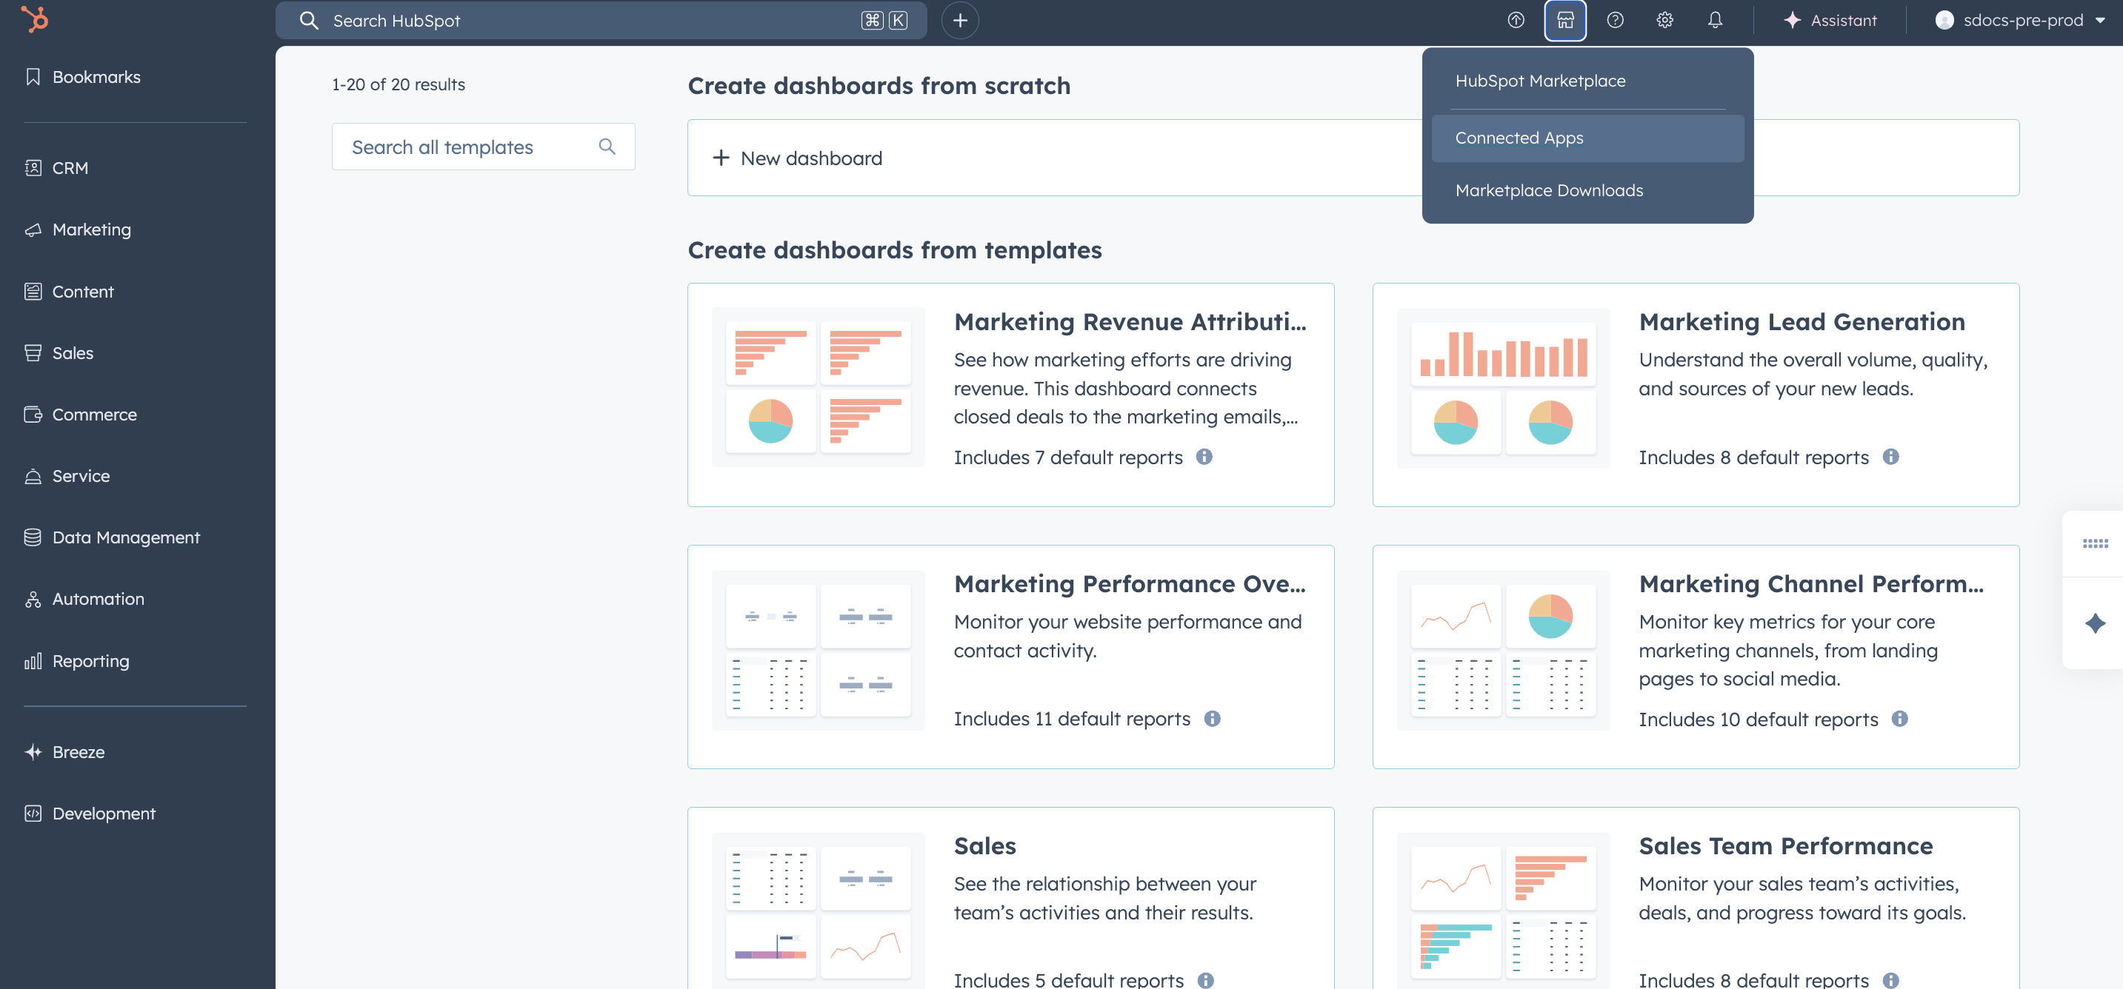Click the upgrade arrow icon
The height and width of the screenshot is (989, 2123).
pyautogui.click(x=1515, y=21)
